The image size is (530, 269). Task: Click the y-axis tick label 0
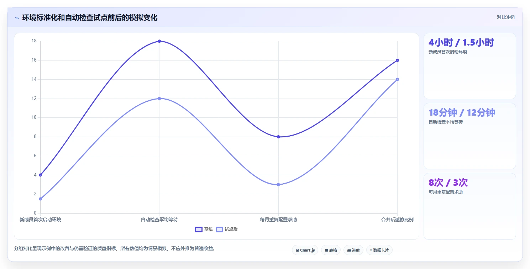(35, 213)
